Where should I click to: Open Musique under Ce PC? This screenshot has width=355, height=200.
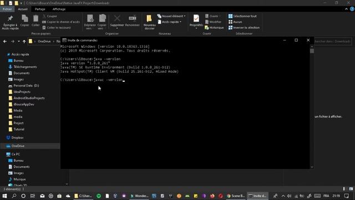click(19, 179)
